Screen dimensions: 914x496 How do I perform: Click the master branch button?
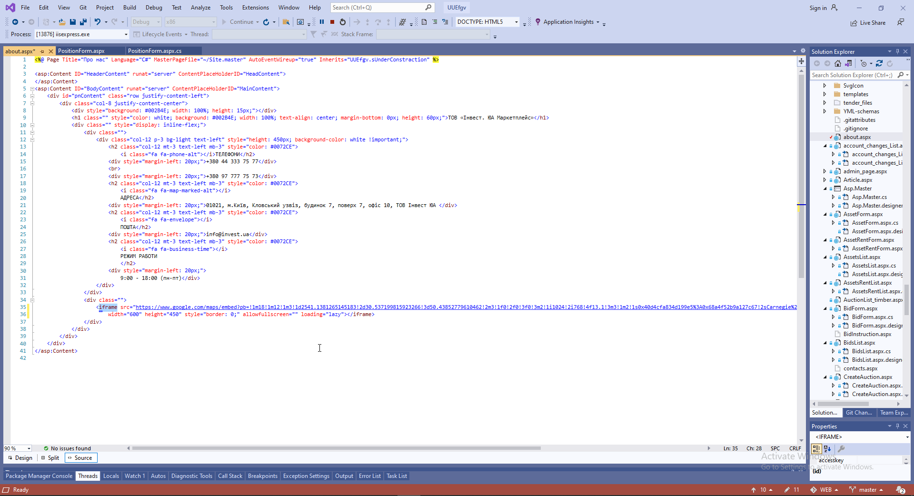click(x=866, y=490)
